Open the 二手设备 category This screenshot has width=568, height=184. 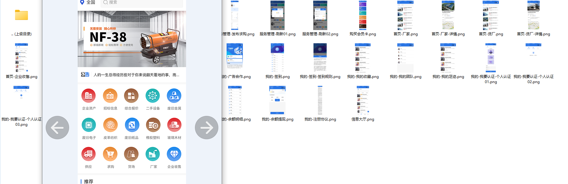[153, 96]
